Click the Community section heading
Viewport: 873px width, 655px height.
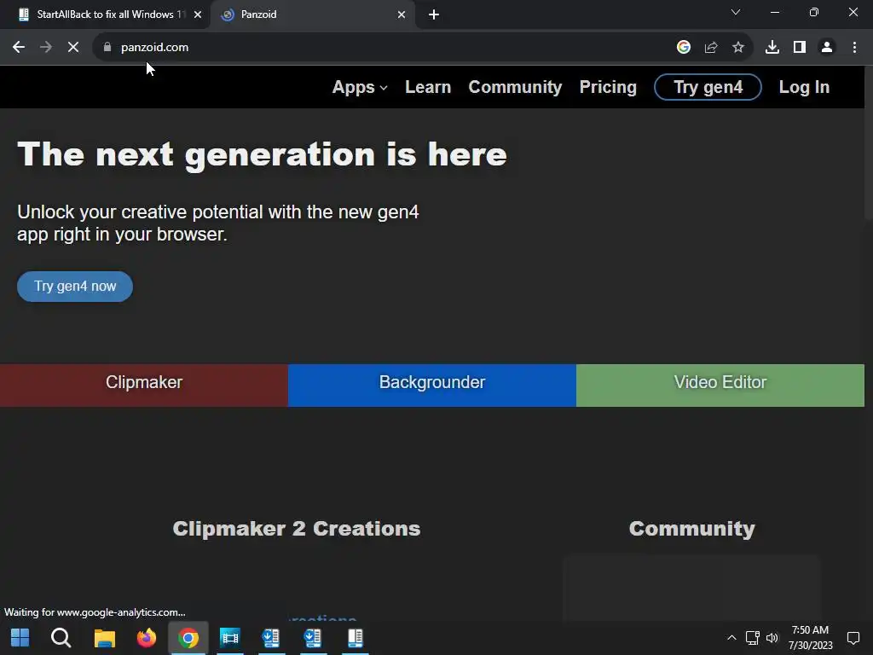point(691,529)
